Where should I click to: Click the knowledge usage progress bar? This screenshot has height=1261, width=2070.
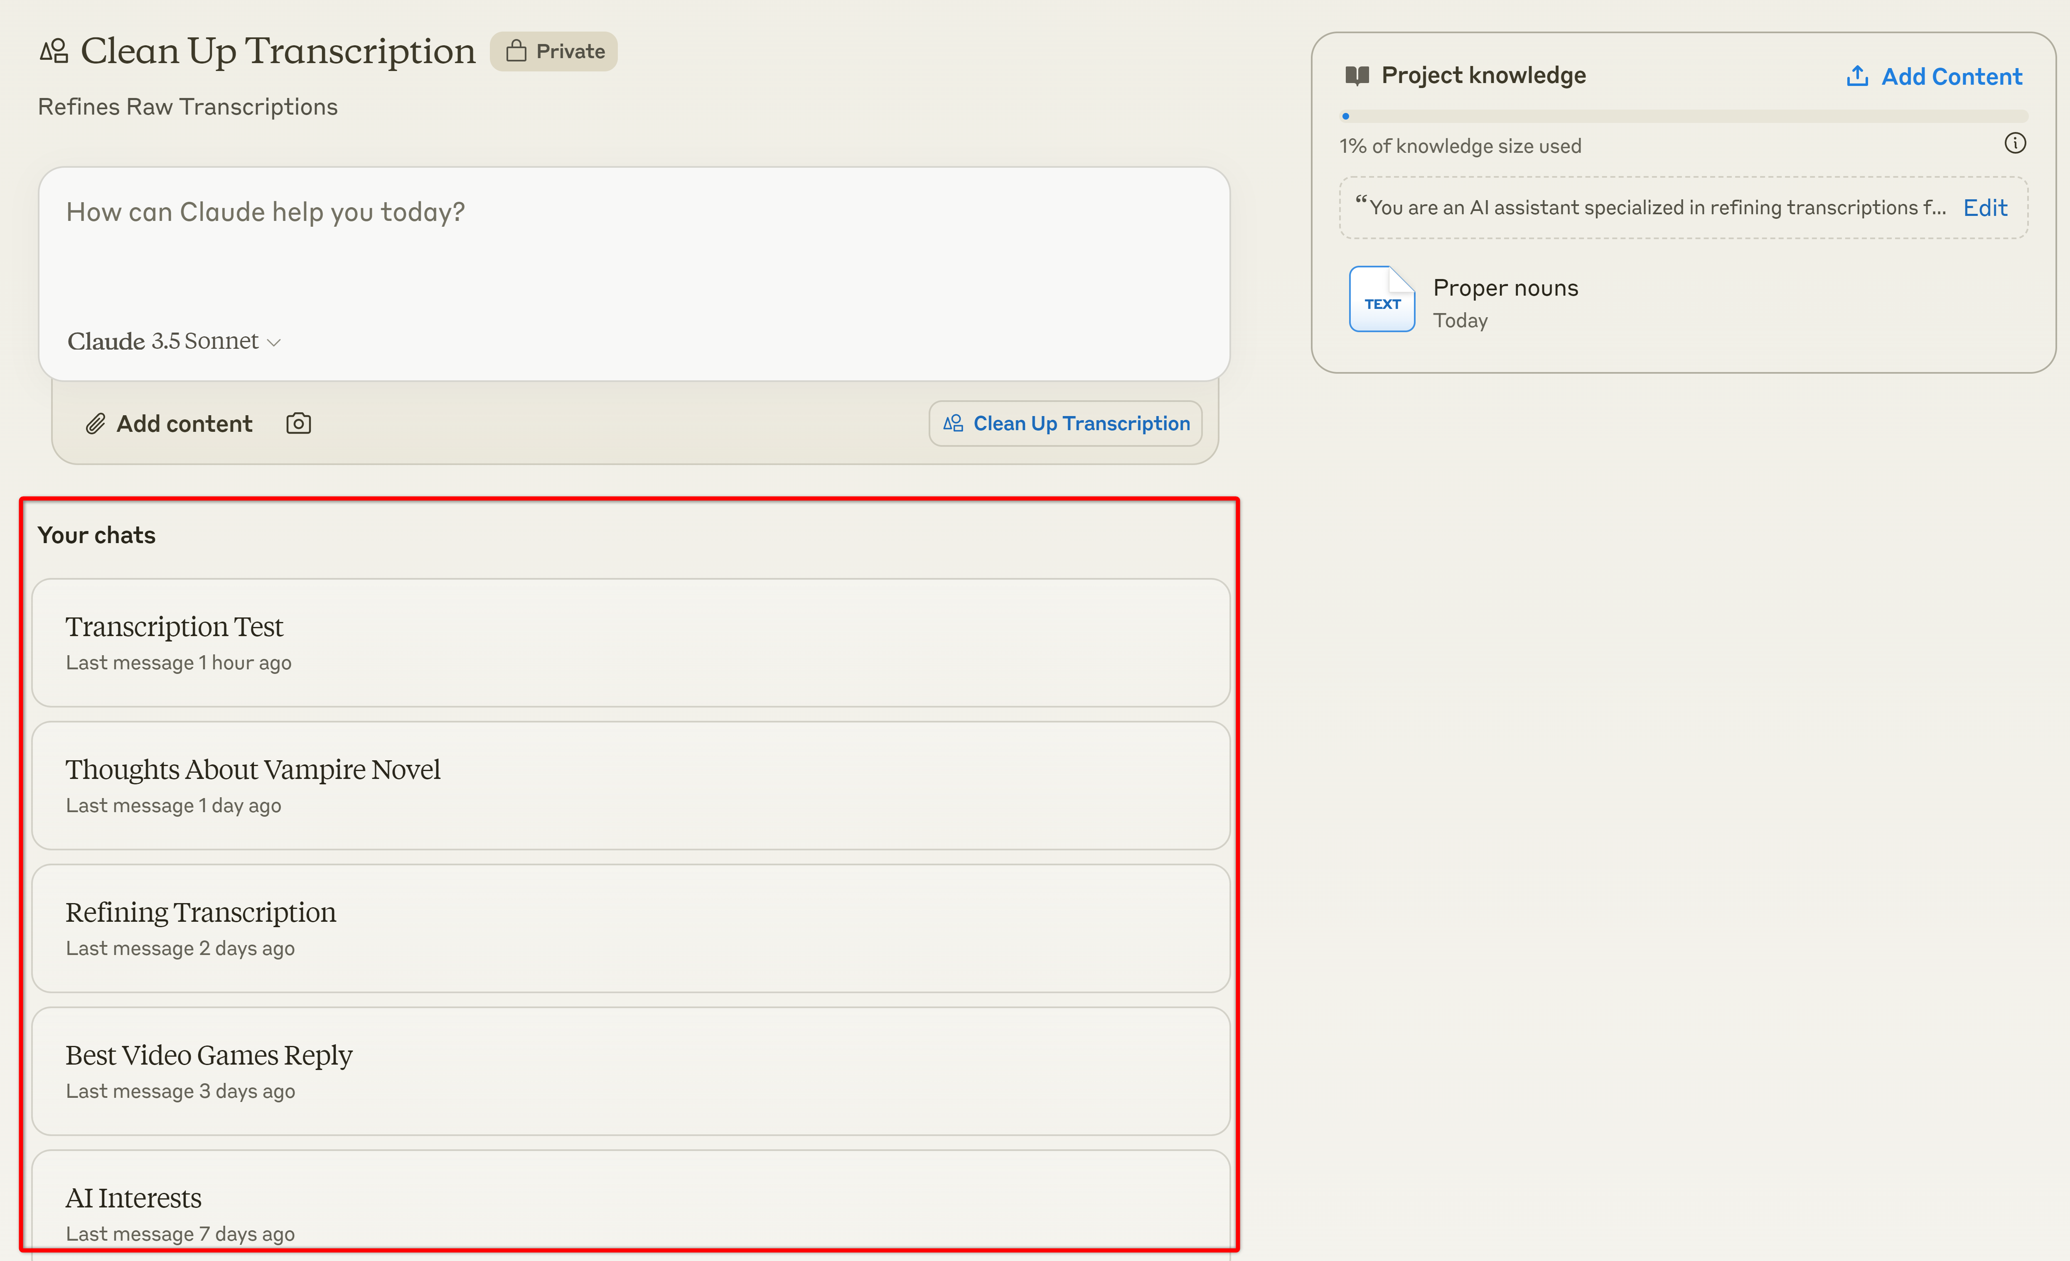tap(1684, 116)
